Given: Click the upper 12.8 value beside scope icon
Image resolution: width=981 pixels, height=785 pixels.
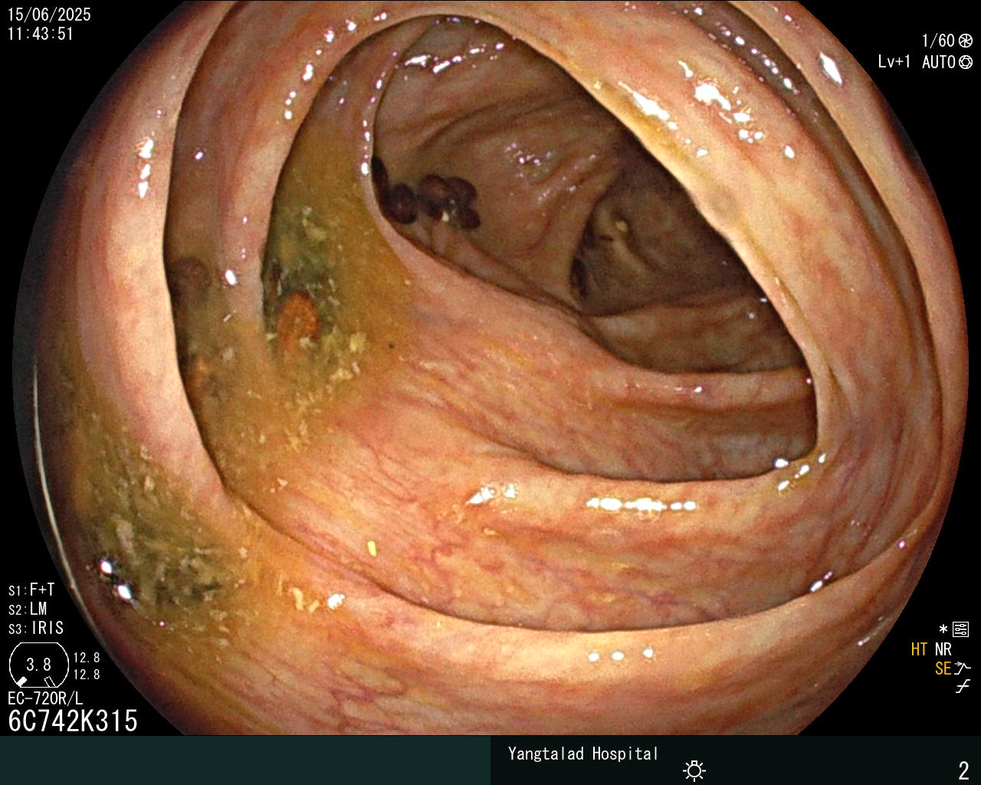Looking at the screenshot, I should (x=87, y=658).
